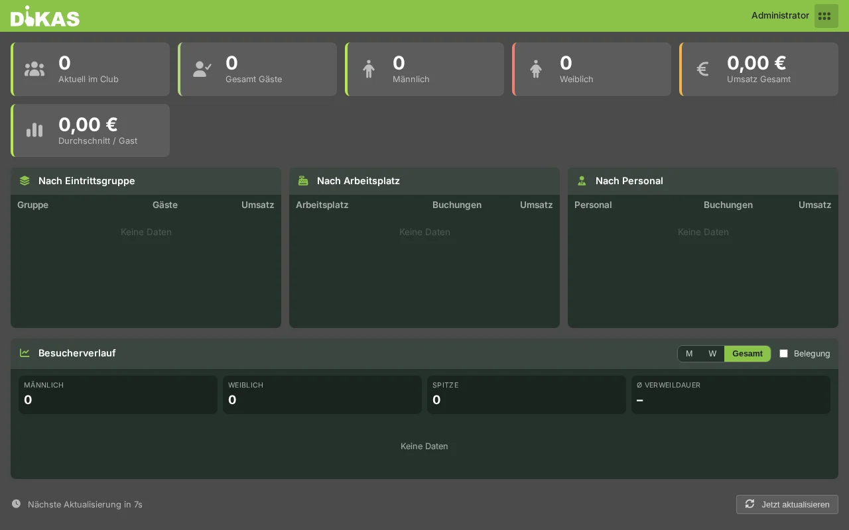This screenshot has height=530, width=849.
Task: Switch visitor chart to W
Action: point(712,354)
